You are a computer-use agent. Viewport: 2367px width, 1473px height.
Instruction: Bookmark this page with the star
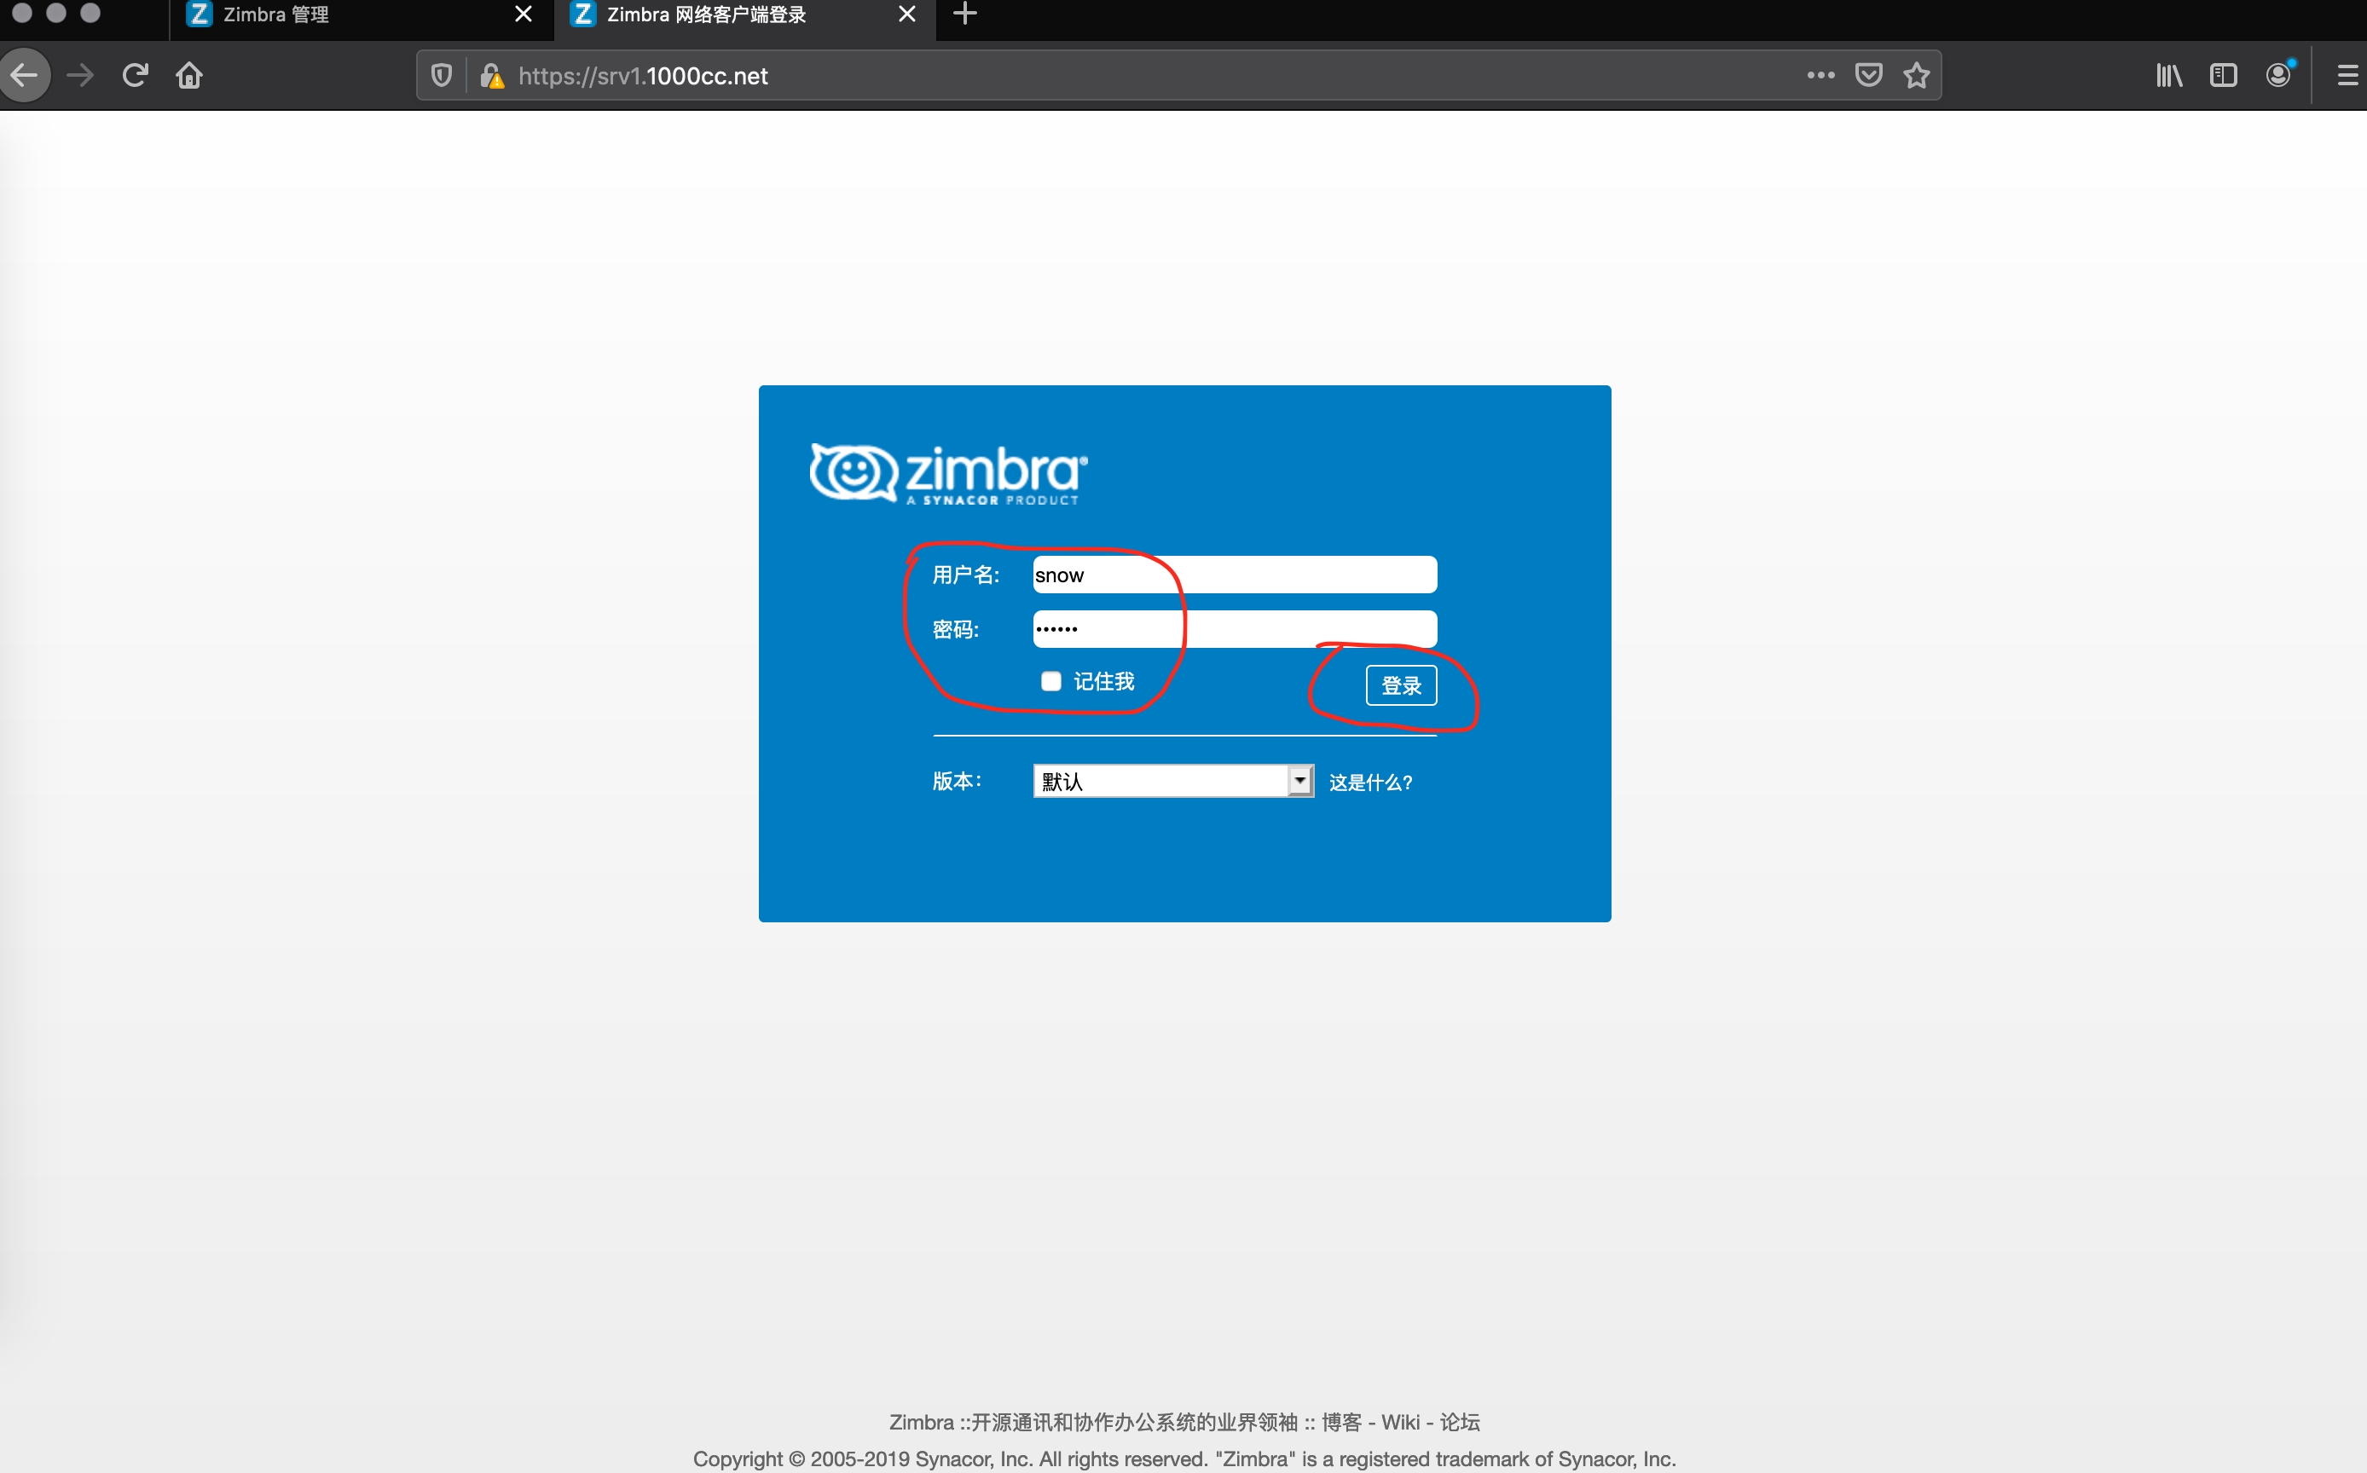[1916, 75]
